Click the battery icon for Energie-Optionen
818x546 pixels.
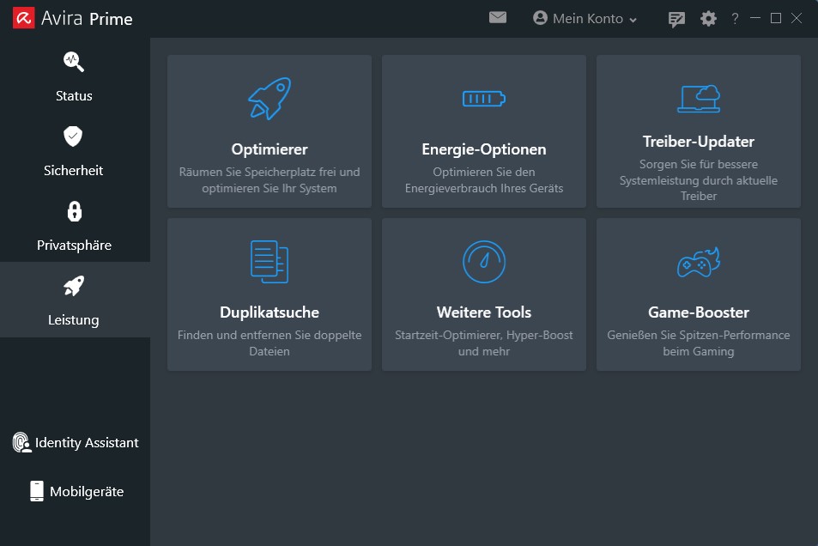[484, 99]
